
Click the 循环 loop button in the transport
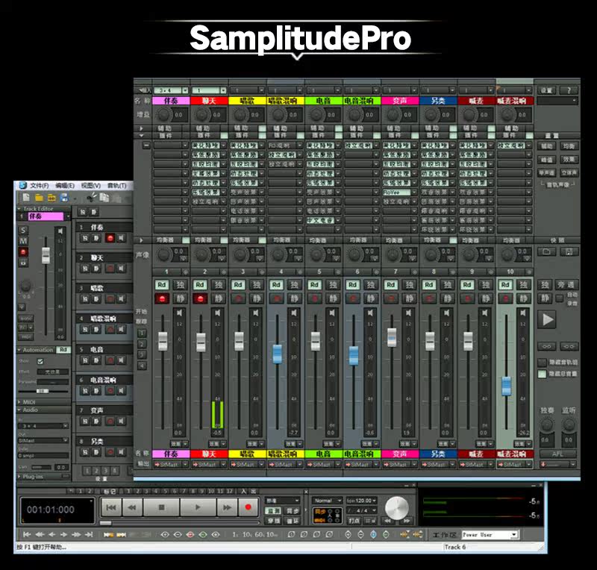293,521
